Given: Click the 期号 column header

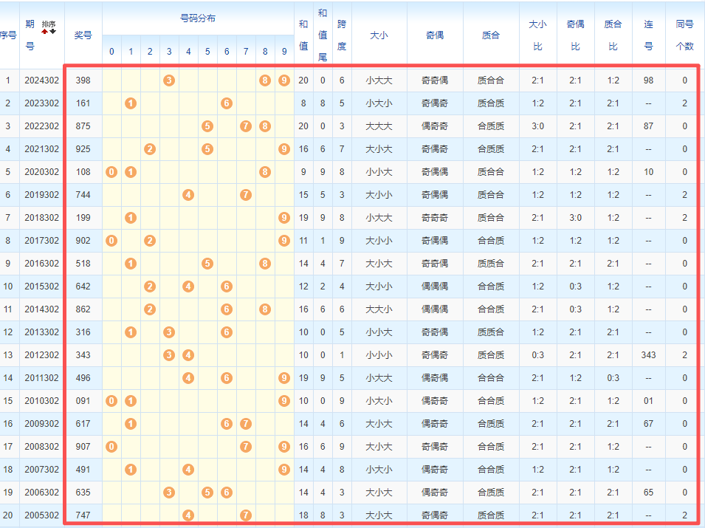Looking at the screenshot, I should [x=30, y=35].
